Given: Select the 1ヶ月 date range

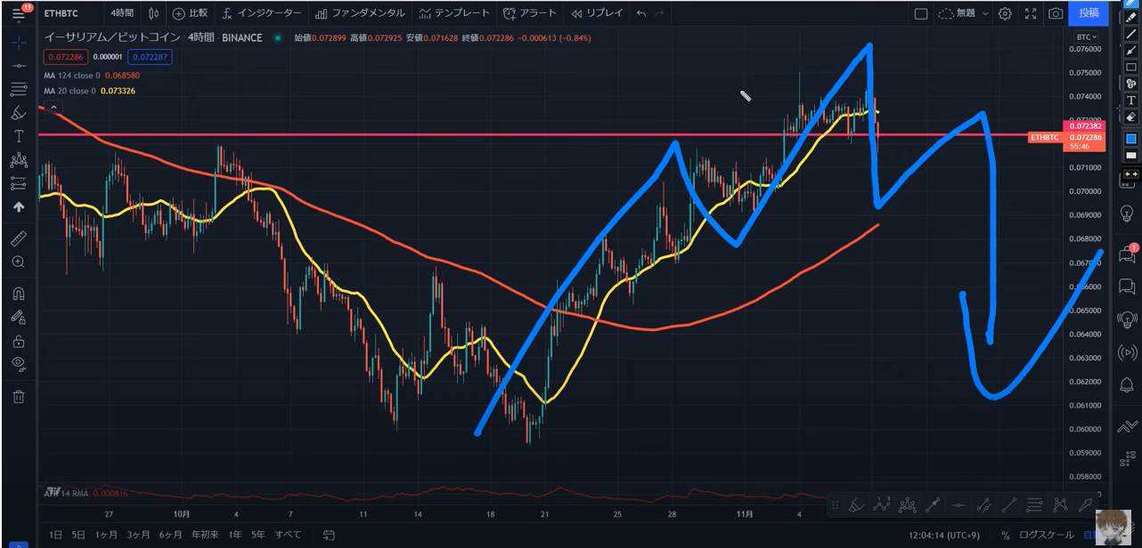Looking at the screenshot, I should click(106, 536).
